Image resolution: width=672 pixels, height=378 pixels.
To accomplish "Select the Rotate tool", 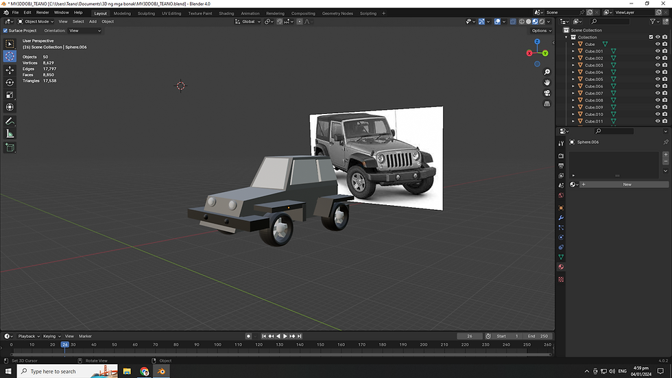I will point(10,82).
